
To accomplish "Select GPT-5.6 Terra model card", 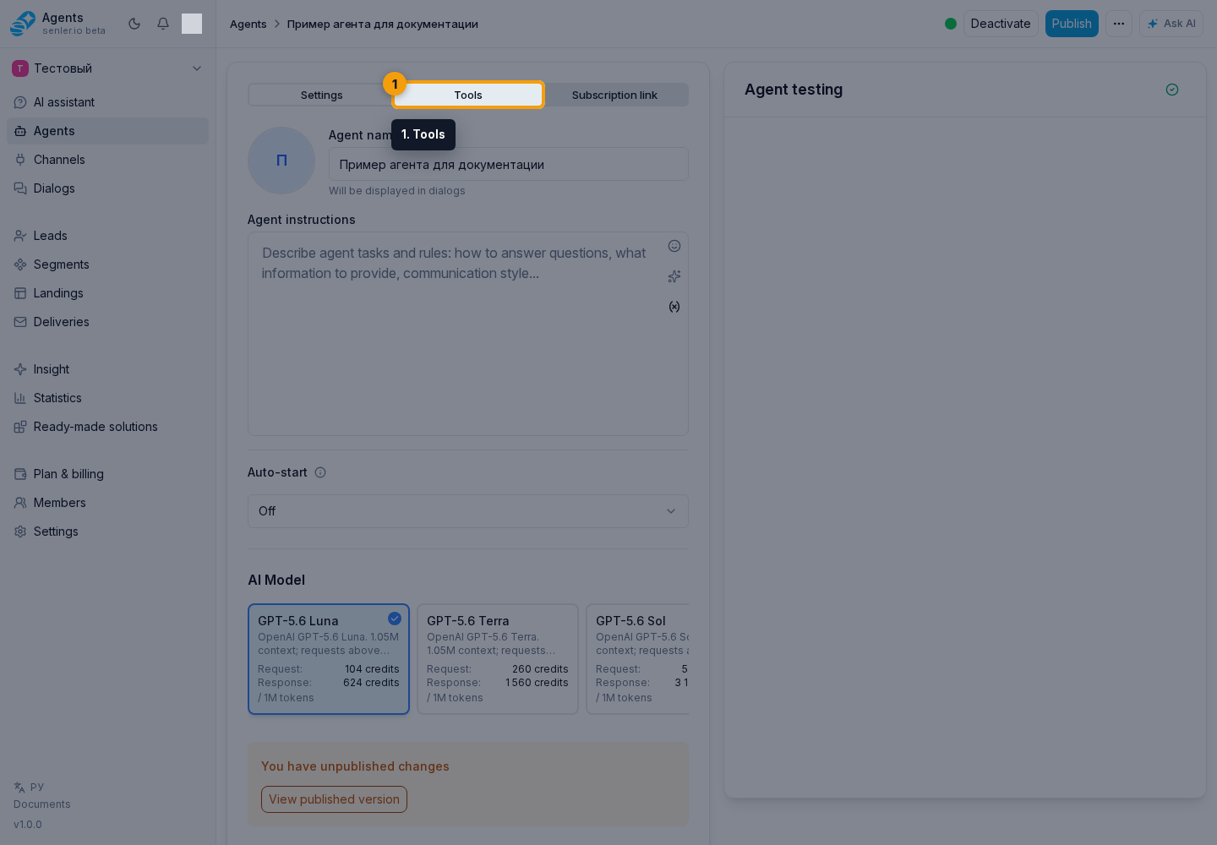I will tap(498, 659).
